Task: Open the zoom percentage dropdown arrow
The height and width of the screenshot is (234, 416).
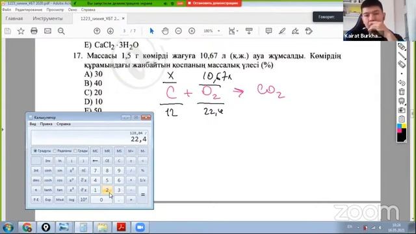Action: (219, 31)
